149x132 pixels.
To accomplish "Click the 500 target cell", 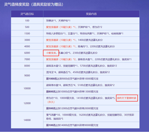I will tap(27, 27).
